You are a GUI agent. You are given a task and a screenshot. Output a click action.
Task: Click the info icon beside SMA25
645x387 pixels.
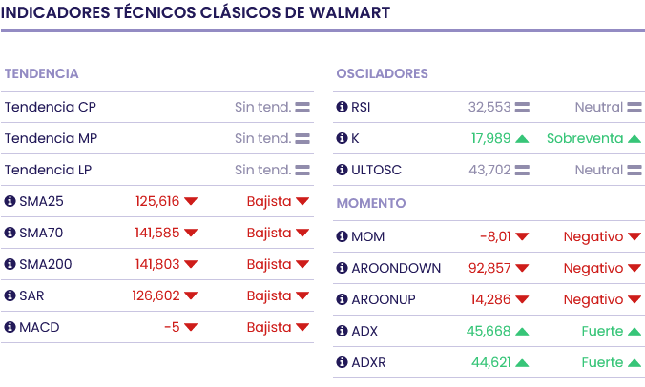tap(10, 201)
